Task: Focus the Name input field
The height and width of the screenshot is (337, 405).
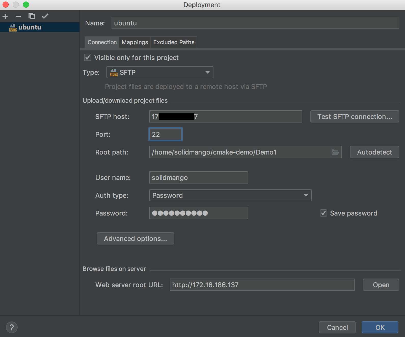Action: (255, 23)
